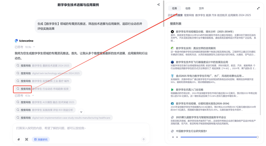Open search chip 数字孪生 实施效果 评估 ROI 效益分析

[x=45, y=110]
